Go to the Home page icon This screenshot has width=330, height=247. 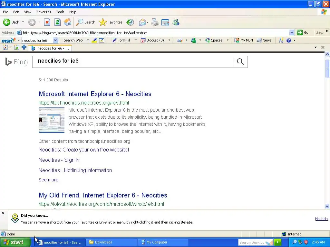pos(68,22)
